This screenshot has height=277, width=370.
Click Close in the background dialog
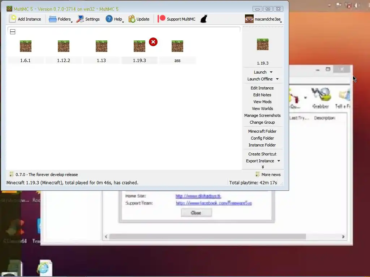click(196, 213)
